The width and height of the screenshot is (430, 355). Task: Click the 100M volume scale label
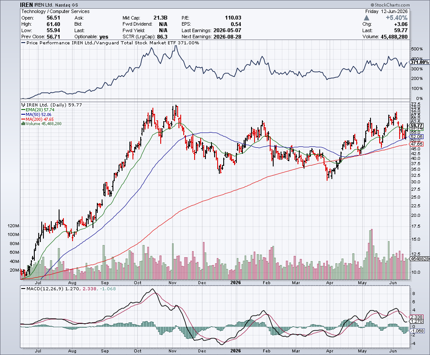pos(13,235)
